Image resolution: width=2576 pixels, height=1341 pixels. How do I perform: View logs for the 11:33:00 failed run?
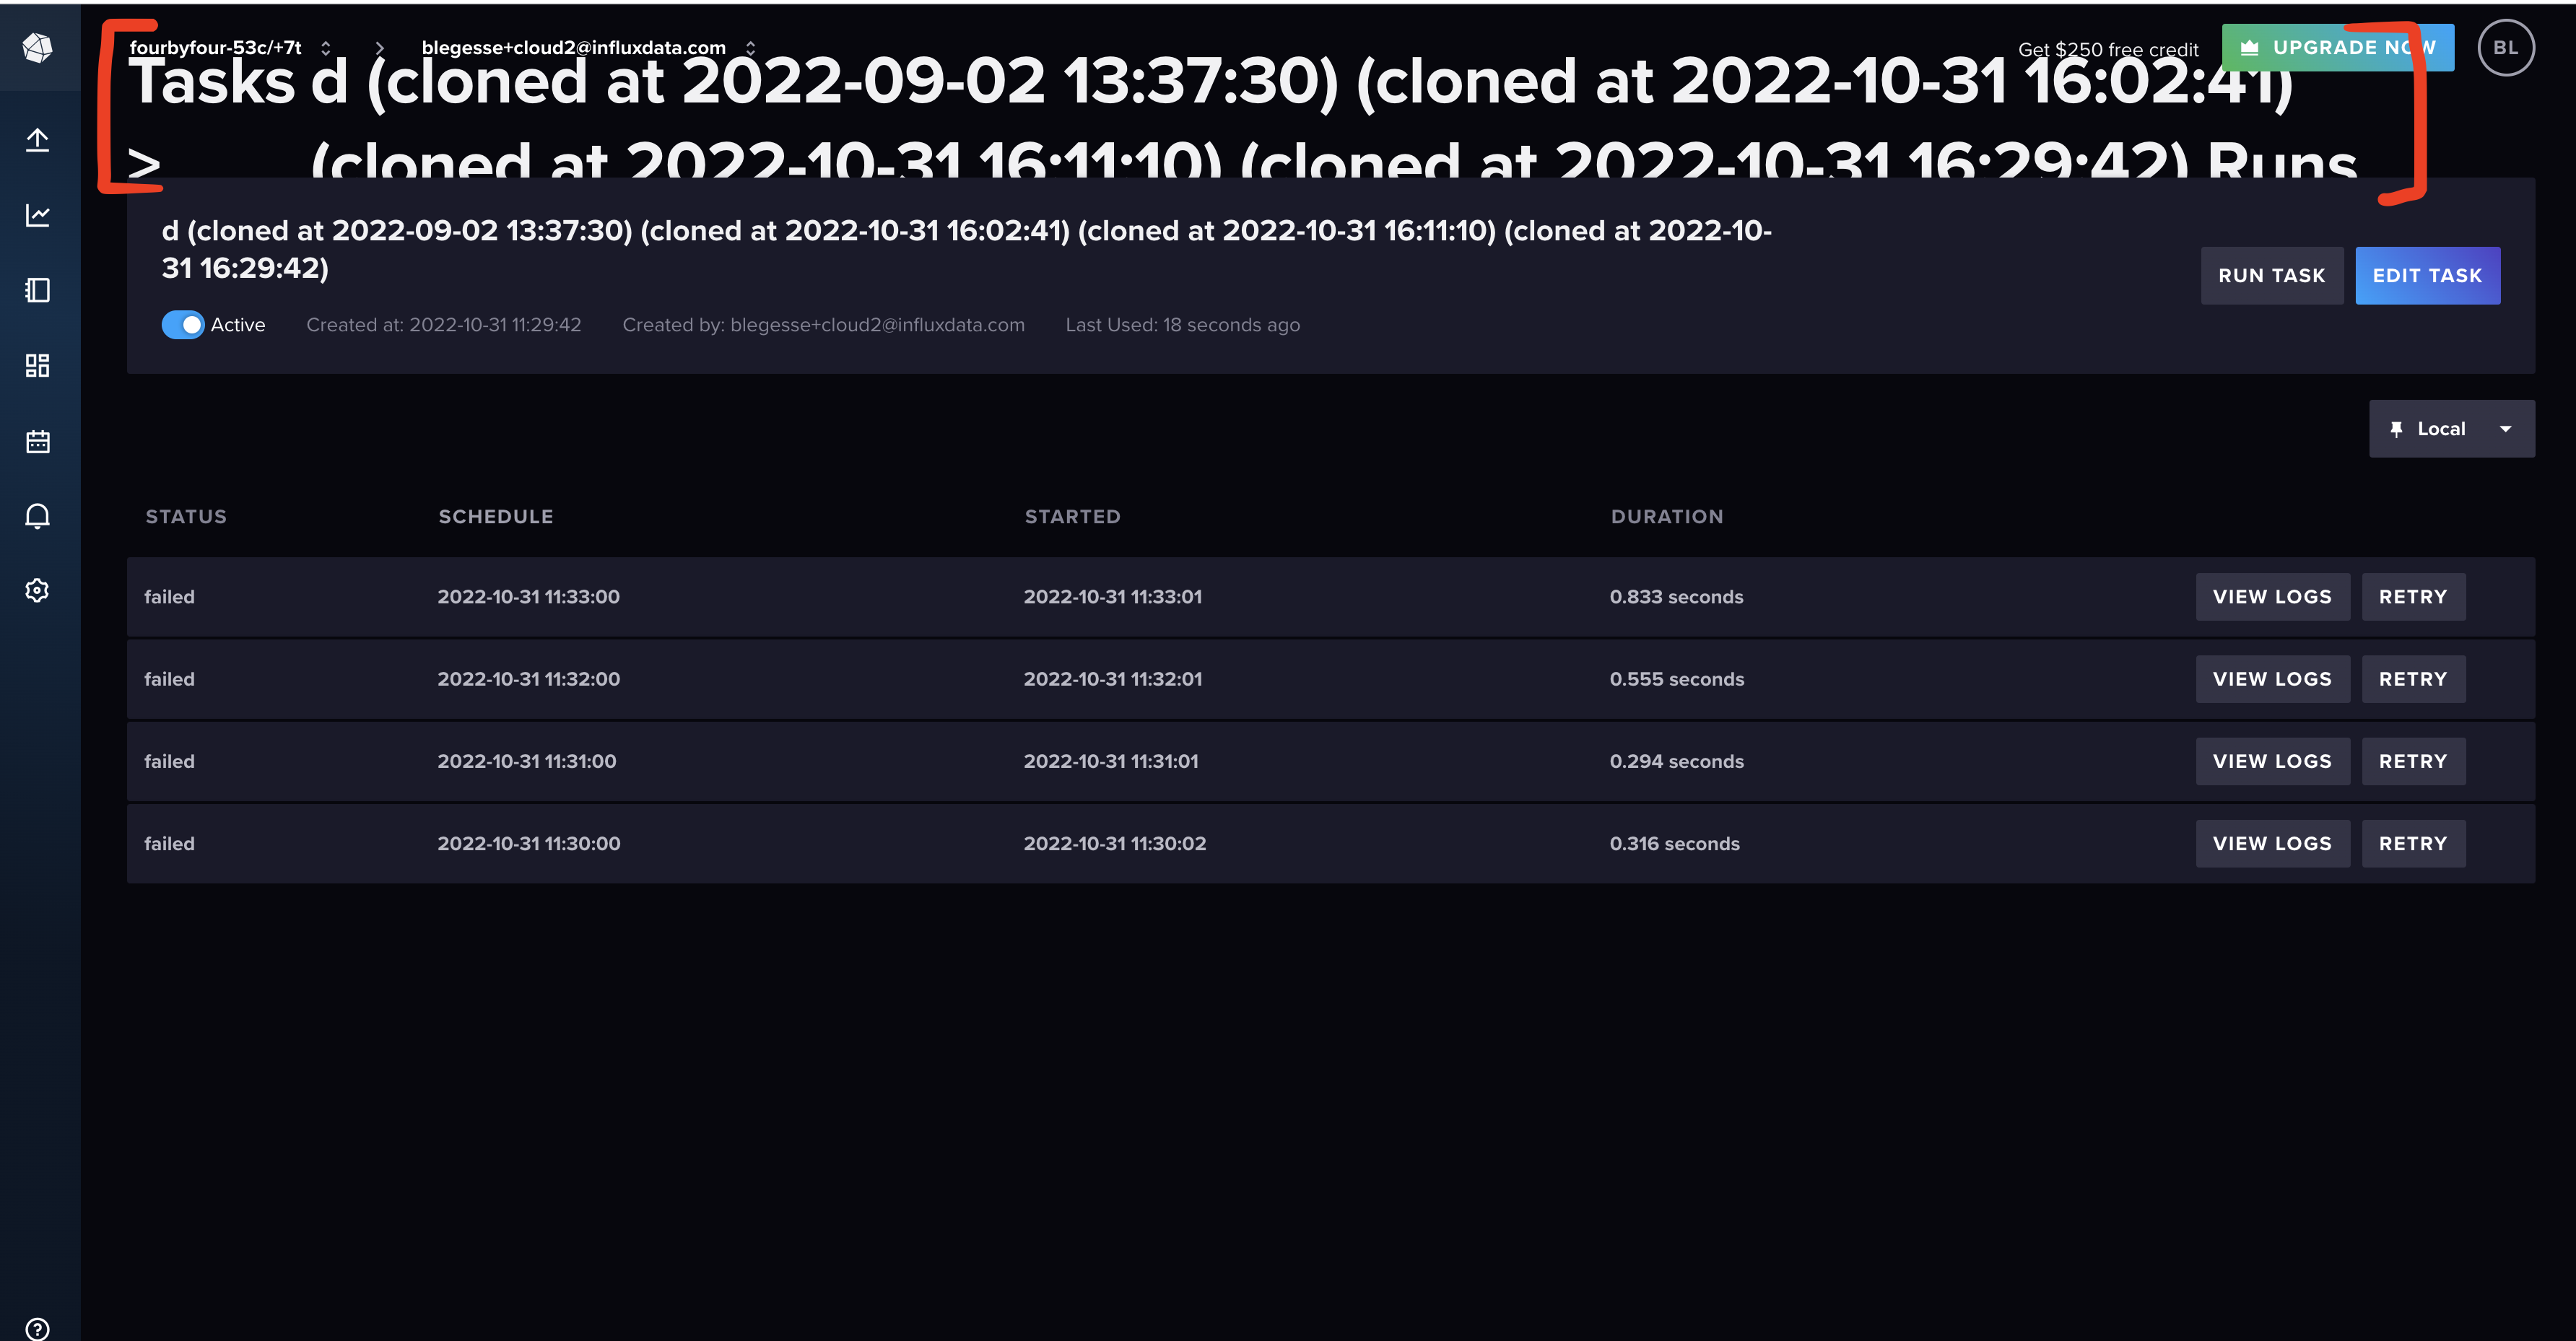click(2272, 596)
